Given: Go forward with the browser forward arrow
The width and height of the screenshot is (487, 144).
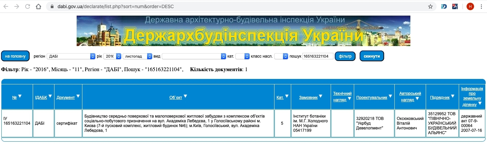Looking at the screenshot, I should (x=17, y=6).
